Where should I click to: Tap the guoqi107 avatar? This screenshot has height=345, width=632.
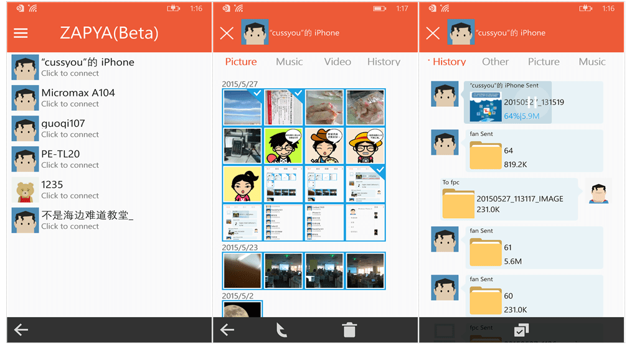[25, 129]
